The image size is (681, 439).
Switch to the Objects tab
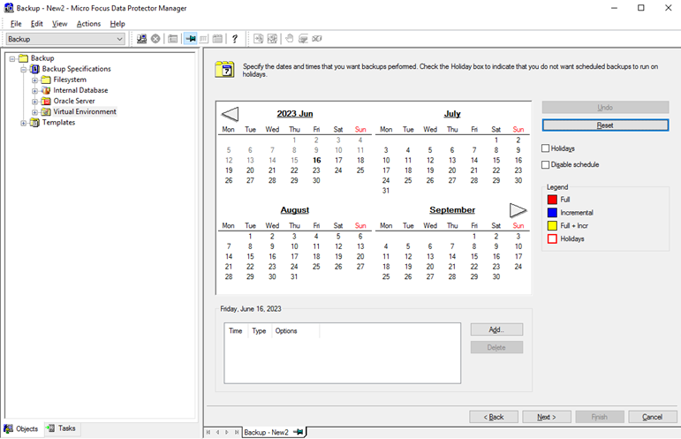point(21,428)
